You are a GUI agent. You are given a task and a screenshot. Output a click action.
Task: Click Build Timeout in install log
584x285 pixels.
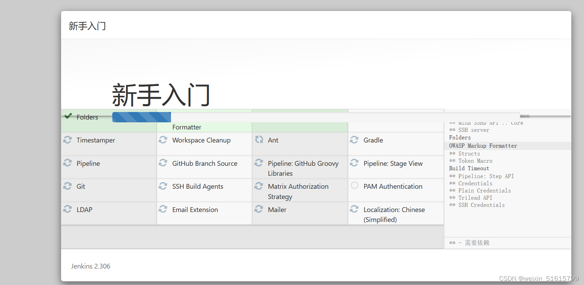469,169
